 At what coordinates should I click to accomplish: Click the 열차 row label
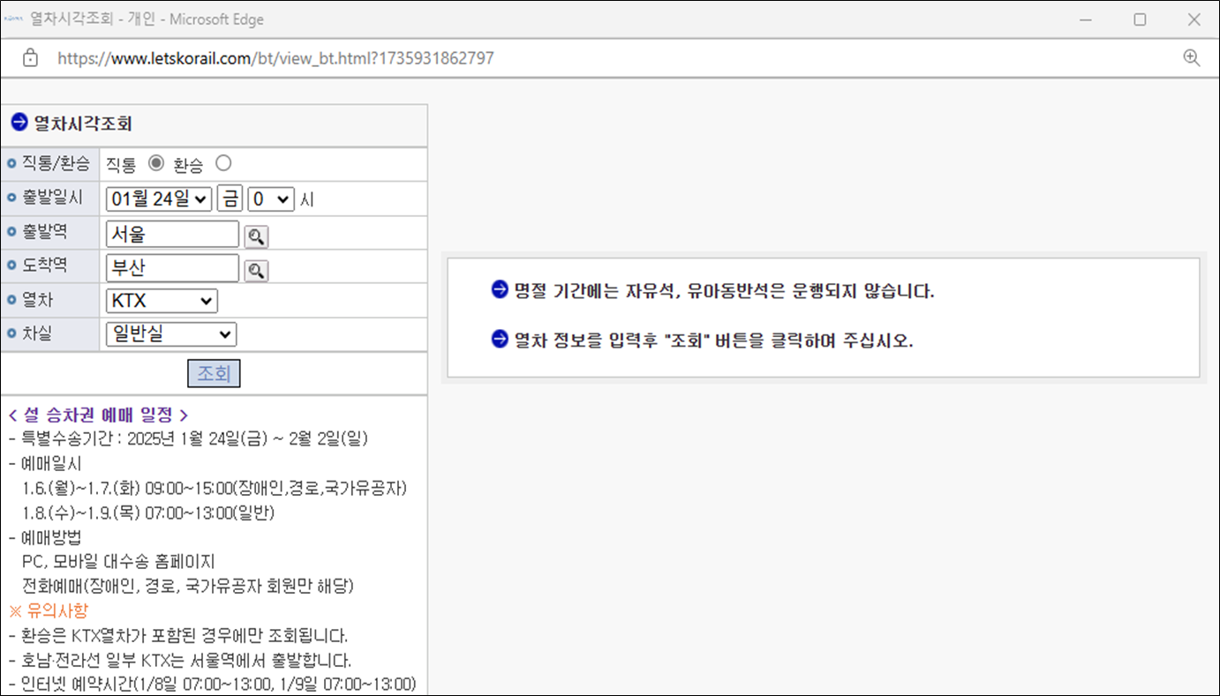tap(36, 300)
